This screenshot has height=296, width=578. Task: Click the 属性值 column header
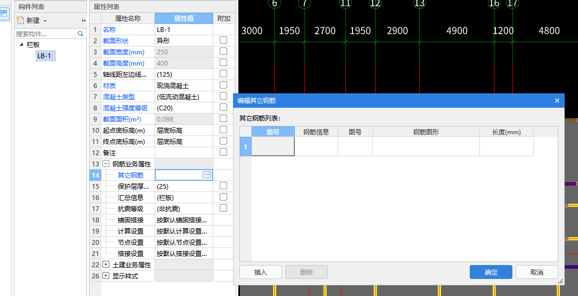184,19
